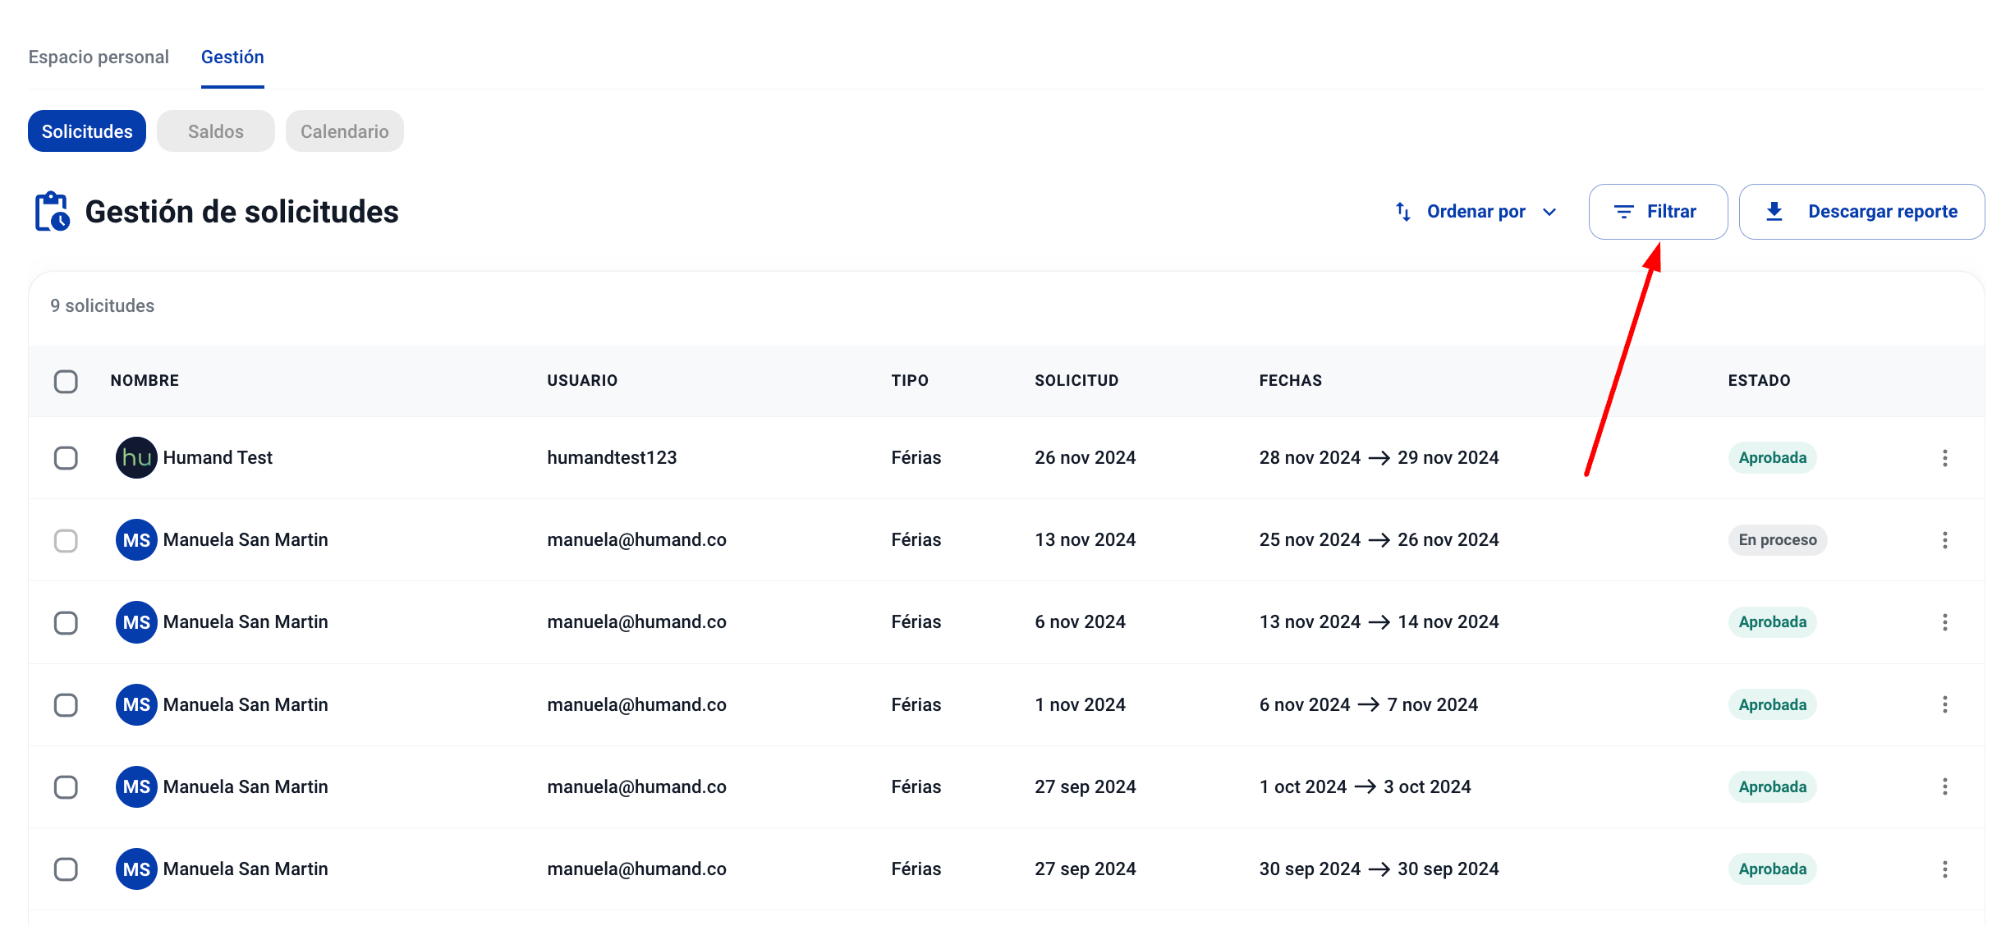
Task: Open three-dot menu for 6 nov 2024 request
Action: pos(1944,622)
